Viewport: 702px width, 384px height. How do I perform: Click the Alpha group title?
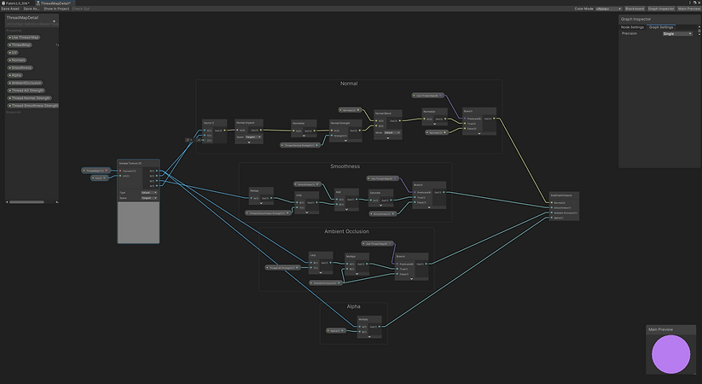tap(353, 306)
